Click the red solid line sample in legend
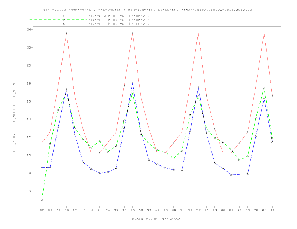Image resolution: width=297 pixels, height=229 pixels. (x=58, y=16)
